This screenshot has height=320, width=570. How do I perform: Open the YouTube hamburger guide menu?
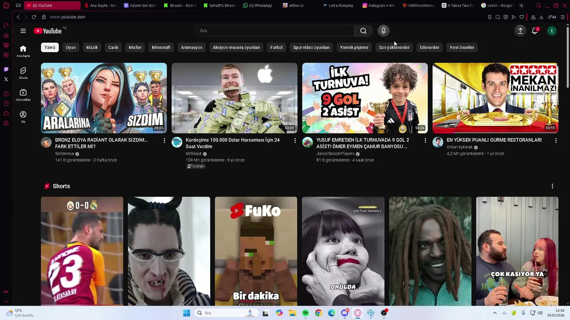click(x=23, y=31)
